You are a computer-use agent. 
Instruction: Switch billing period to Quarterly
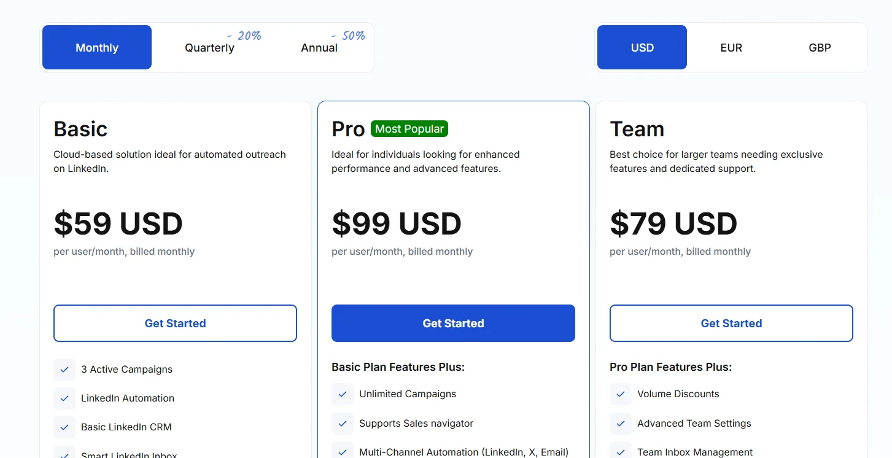tap(209, 47)
